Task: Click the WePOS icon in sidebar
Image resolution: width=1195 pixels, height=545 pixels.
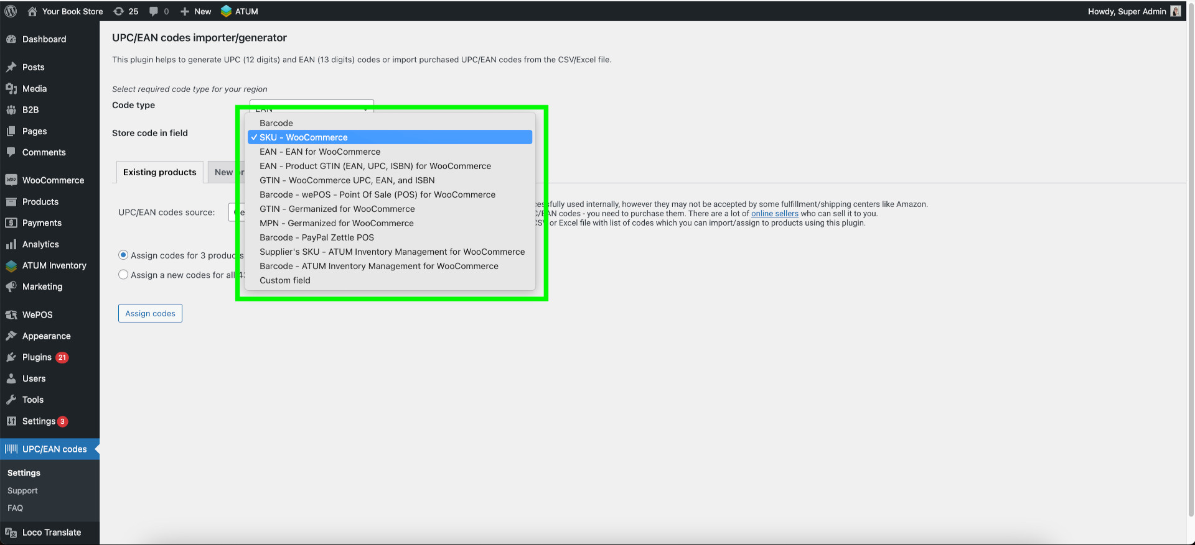Action: click(x=11, y=315)
